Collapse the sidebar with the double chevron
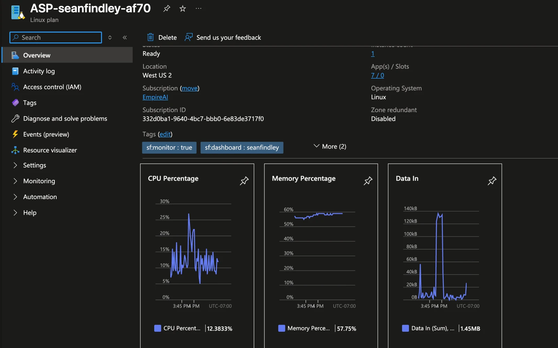Image resolution: width=558 pixels, height=348 pixels. (125, 37)
